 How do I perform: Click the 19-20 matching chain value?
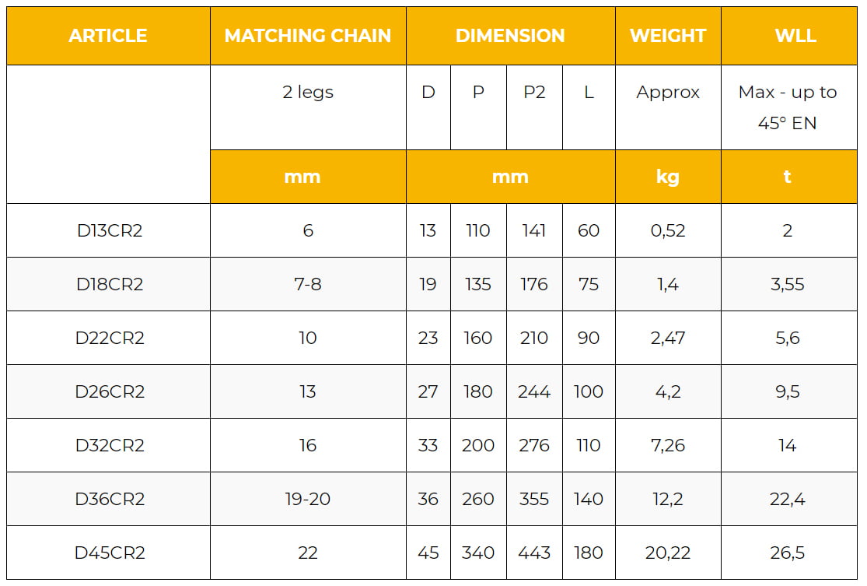point(308,499)
